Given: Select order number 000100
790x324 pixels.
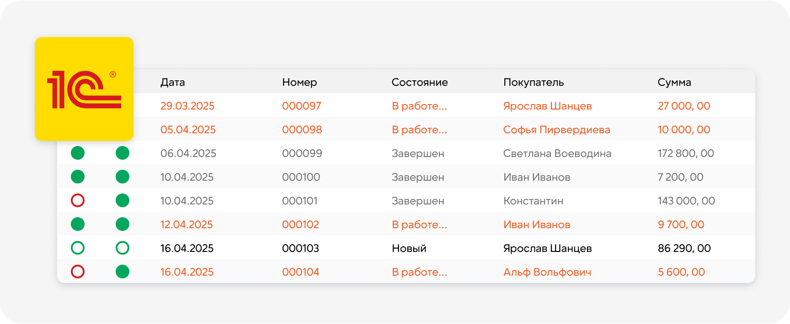Looking at the screenshot, I should (x=301, y=177).
